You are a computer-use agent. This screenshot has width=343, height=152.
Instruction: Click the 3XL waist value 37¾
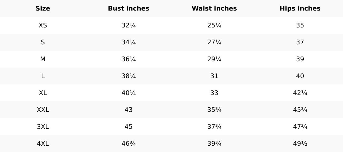(214, 127)
